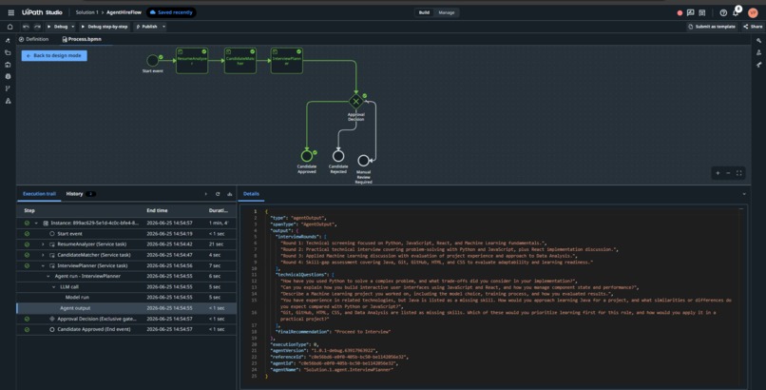766x390 pixels.
Task: Switch to Manage mode
Action: pos(447,12)
